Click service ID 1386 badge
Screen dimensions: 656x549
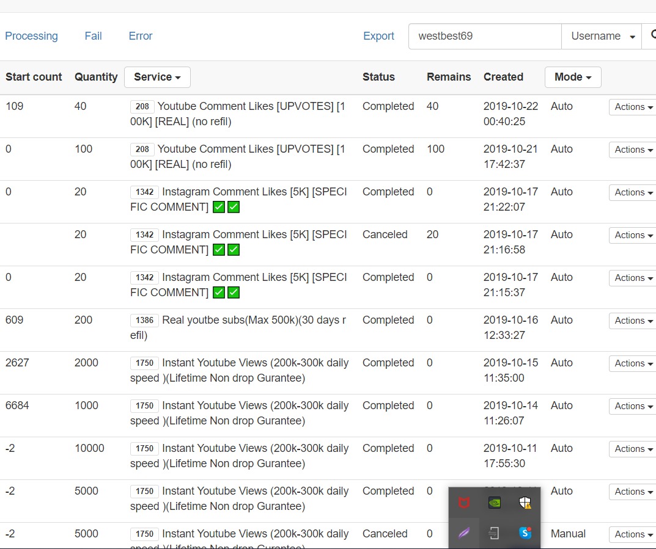point(144,321)
